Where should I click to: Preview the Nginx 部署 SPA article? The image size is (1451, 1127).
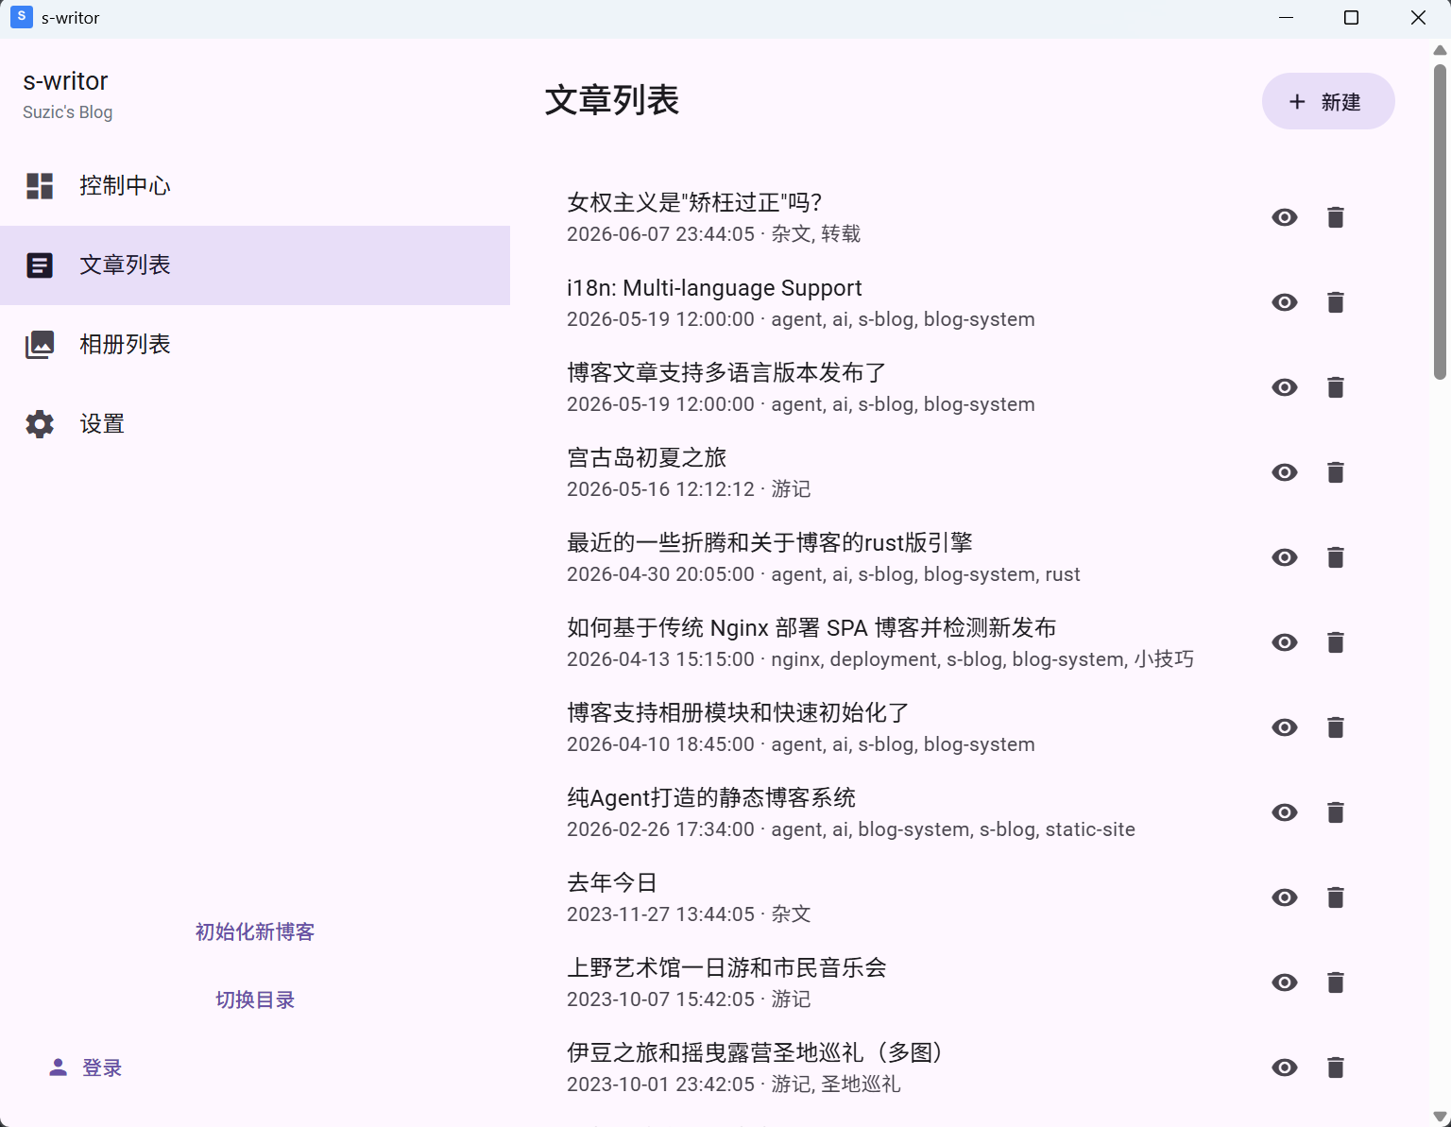click(1285, 642)
